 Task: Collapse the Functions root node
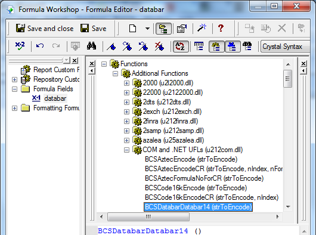click(x=104, y=64)
